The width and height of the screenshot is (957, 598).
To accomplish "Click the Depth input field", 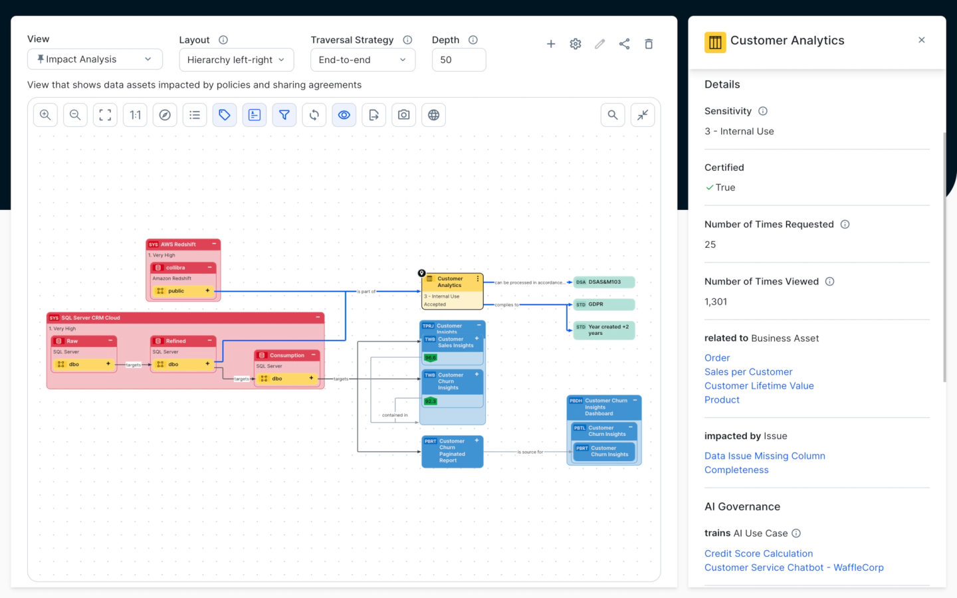I will (x=459, y=60).
